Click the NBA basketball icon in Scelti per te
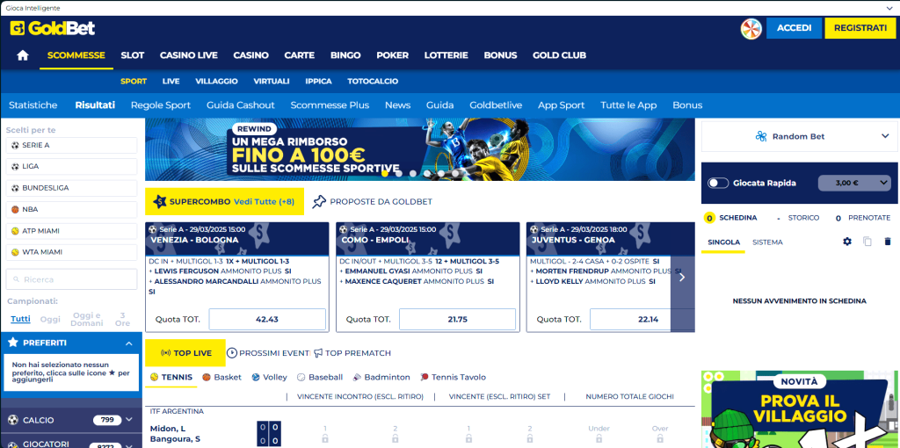 point(15,209)
